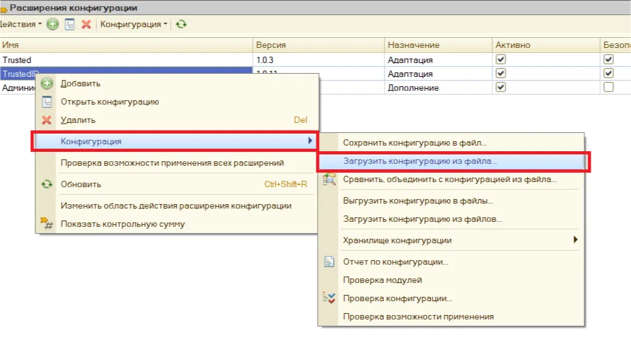Toggle the safe mode checkbox in the Trusted row
This screenshot has height=356, width=631.
click(x=608, y=59)
